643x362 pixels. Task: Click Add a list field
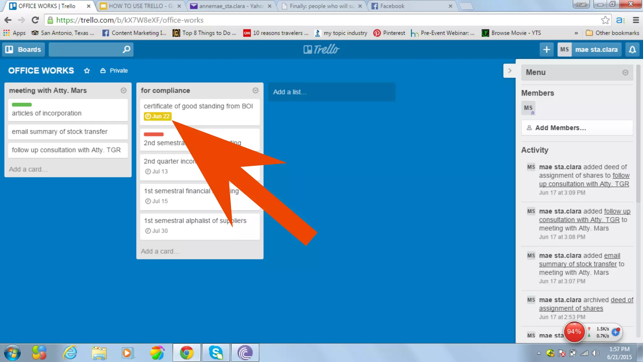tap(332, 92)
